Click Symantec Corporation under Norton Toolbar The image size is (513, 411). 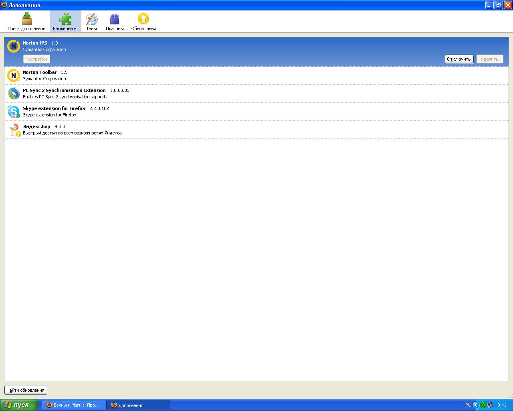click(44, 79)
